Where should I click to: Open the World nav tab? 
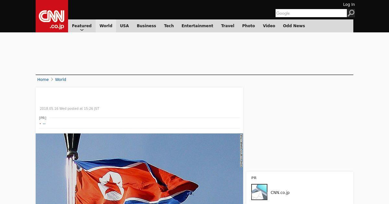(x=106, y=26)
